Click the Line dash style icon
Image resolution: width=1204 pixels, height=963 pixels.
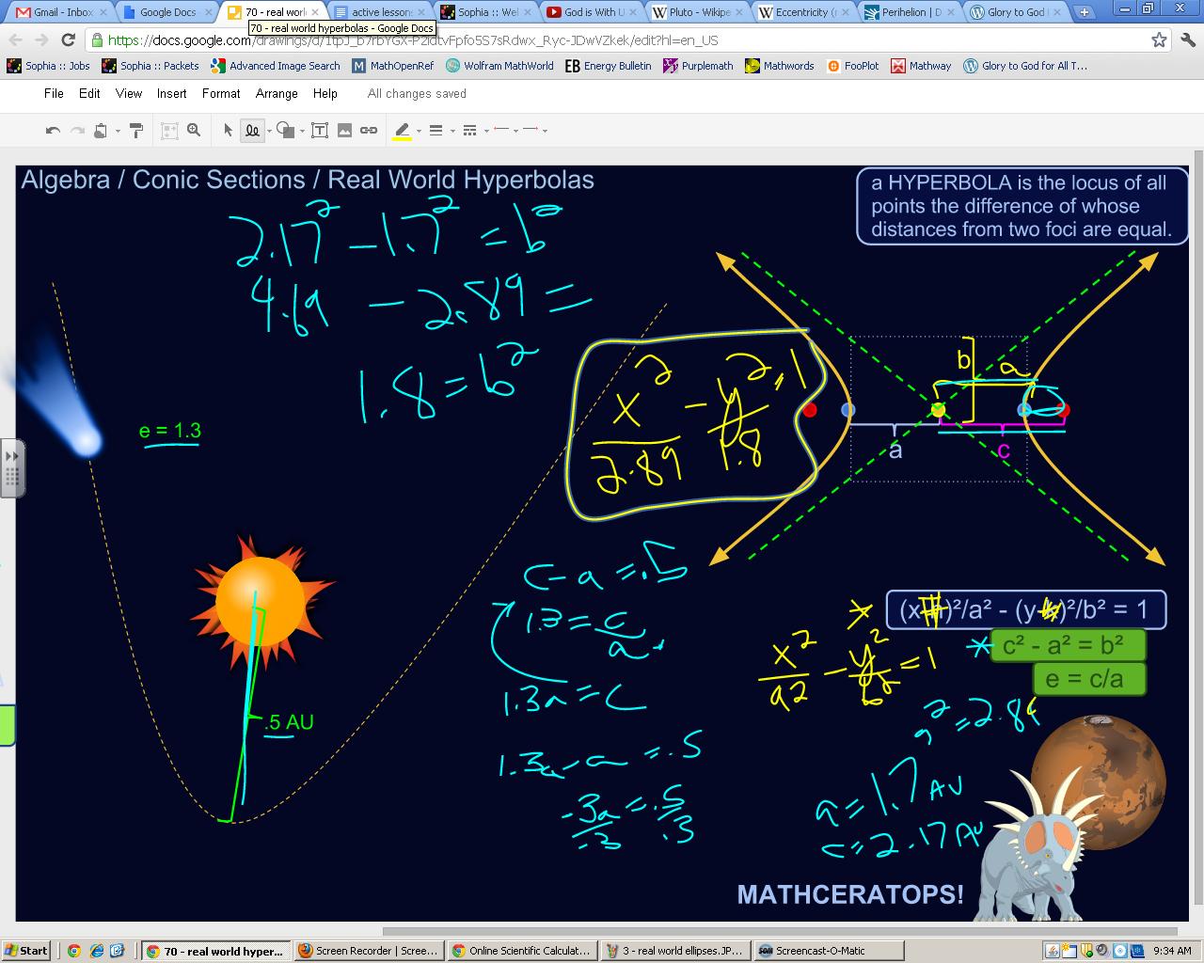click(469, 131)
